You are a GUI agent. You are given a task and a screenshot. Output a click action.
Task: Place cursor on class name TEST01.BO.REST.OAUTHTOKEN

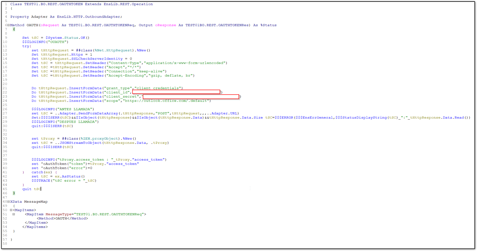pos(53,4)
